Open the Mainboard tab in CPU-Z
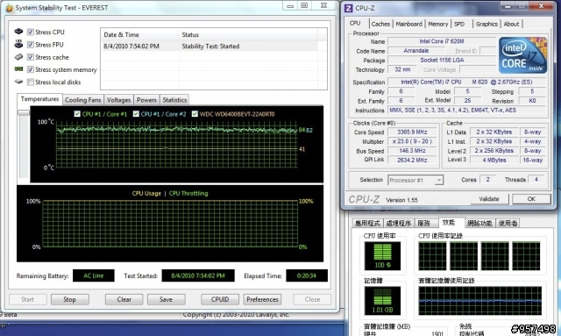 (x=409, y=24)
